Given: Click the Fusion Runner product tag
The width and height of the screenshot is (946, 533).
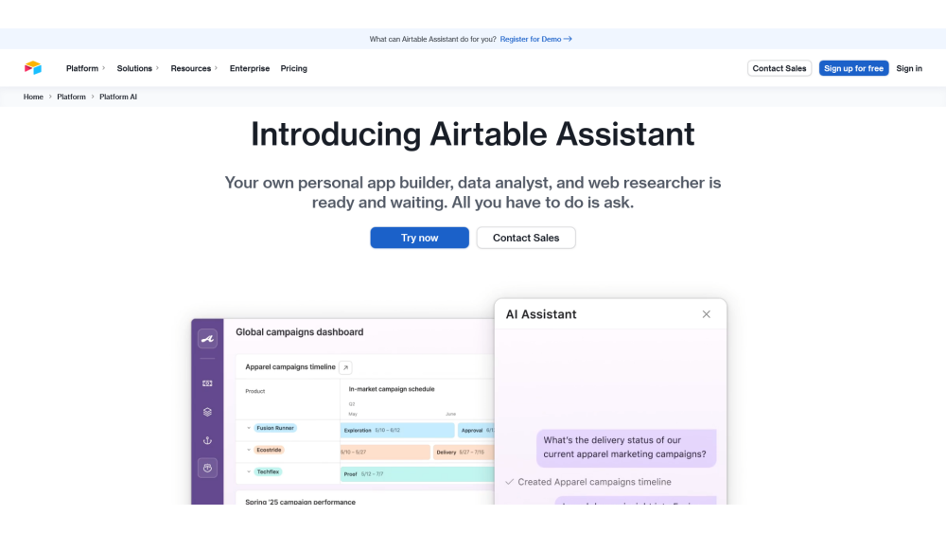Looking at the screenshot, I should pos(275,428).
